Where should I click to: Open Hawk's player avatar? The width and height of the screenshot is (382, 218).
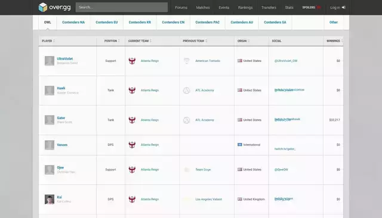(50, 91)
